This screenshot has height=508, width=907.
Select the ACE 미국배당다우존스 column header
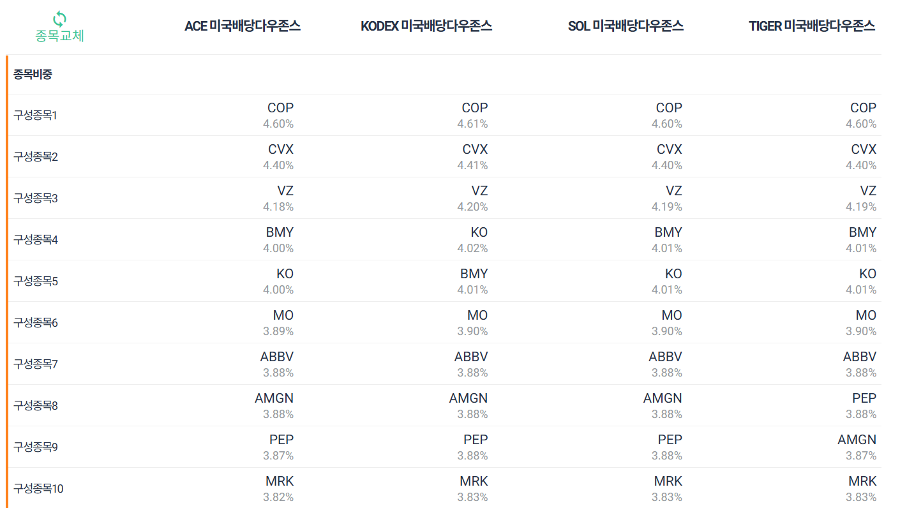pos(243,26)
